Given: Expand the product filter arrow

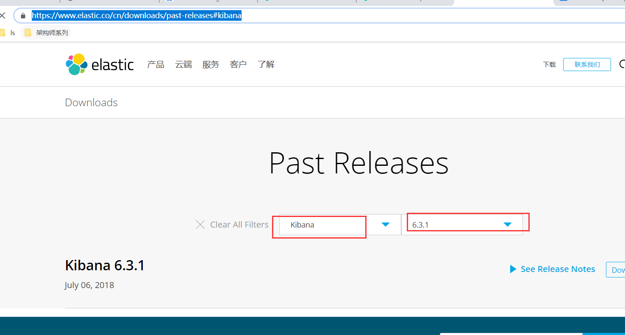Looking at the screenshot, I should tap(385, 225).
